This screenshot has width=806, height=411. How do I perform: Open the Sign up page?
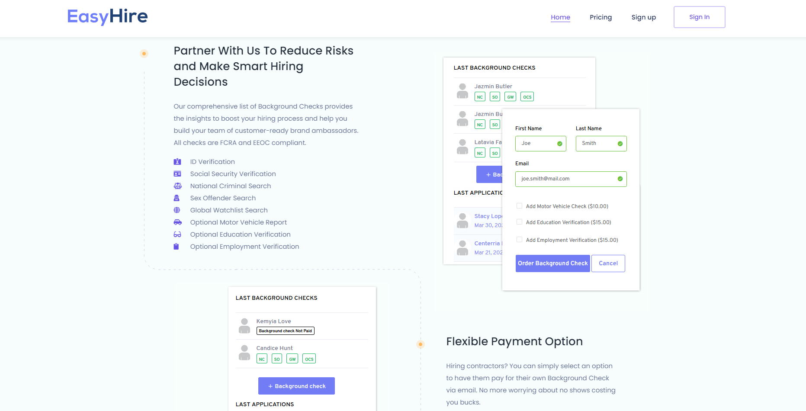coord(643,17)
